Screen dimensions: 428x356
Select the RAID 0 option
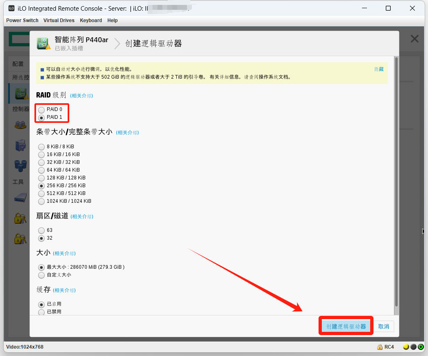[41, 110]
